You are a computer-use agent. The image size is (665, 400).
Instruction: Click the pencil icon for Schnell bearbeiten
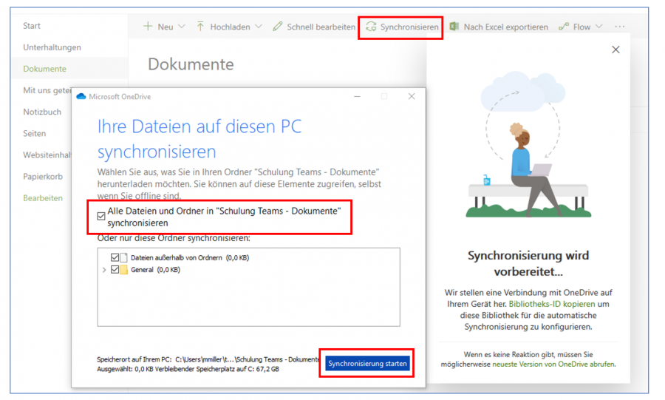click(x=277, y=27)
